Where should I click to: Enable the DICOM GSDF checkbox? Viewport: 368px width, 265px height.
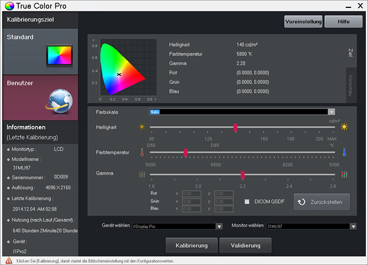(247, 202)
